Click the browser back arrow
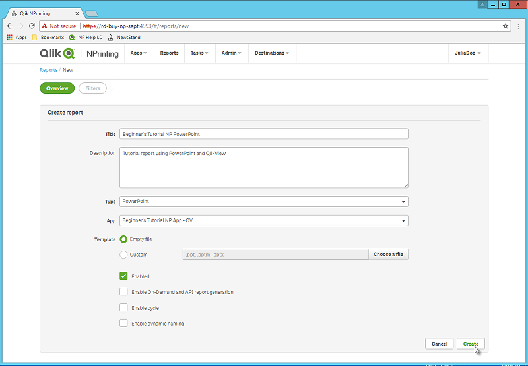Screen dimensions: 528x366 [10, 26]
